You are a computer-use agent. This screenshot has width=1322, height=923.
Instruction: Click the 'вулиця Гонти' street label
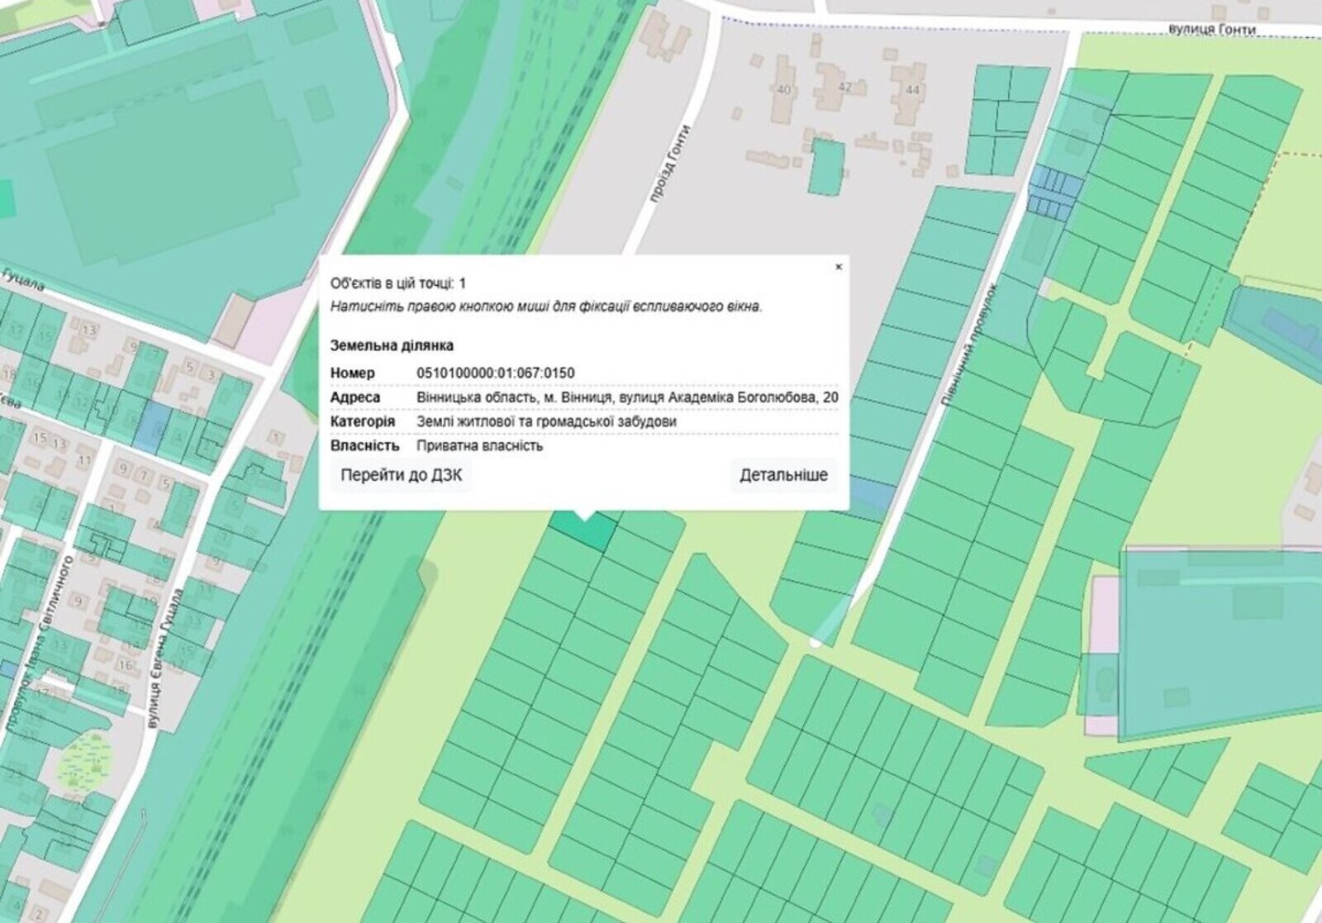[1212, 29]
